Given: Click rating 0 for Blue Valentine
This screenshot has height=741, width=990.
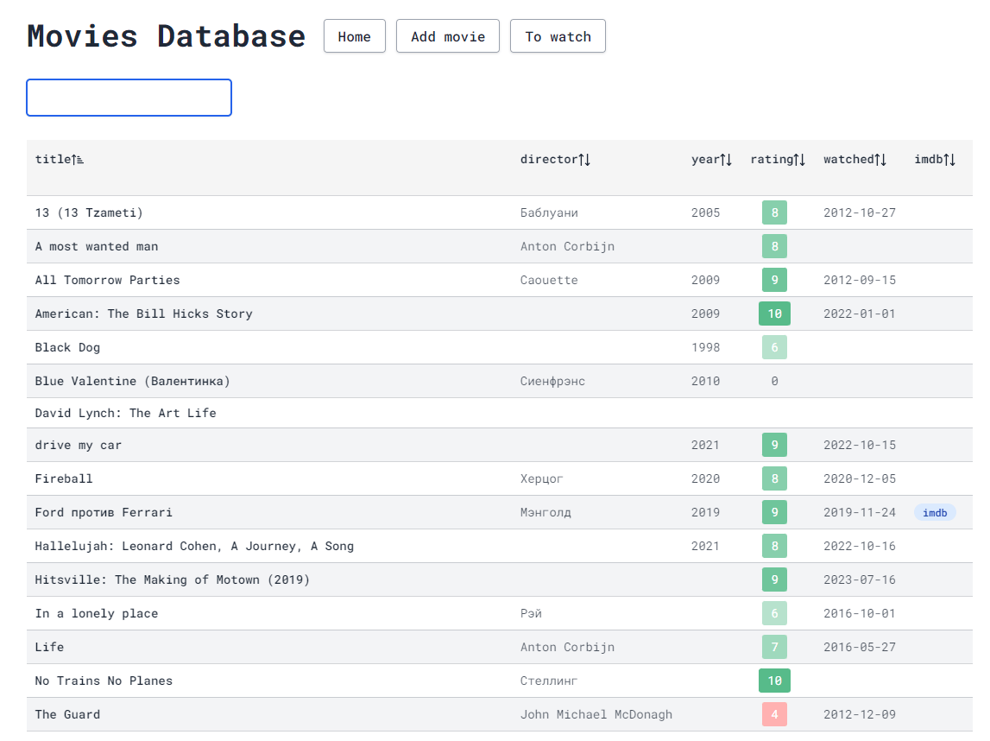Looking at the screenshot, I should point(775,381).
